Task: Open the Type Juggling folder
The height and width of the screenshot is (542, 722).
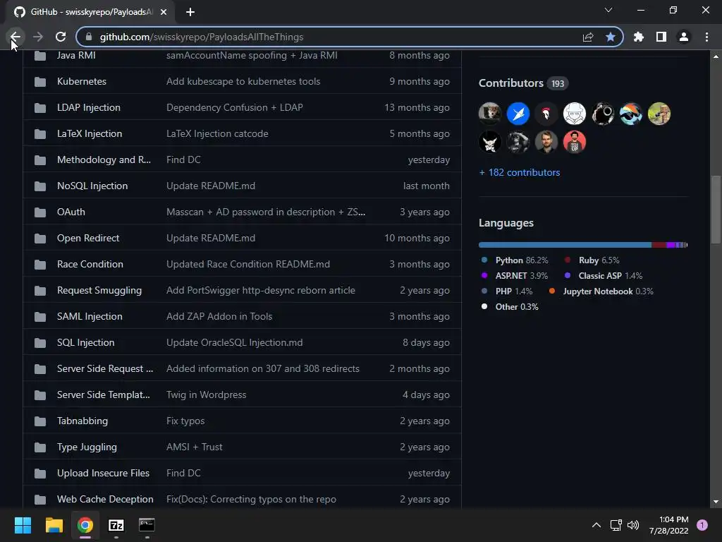Action: (87, 447)
